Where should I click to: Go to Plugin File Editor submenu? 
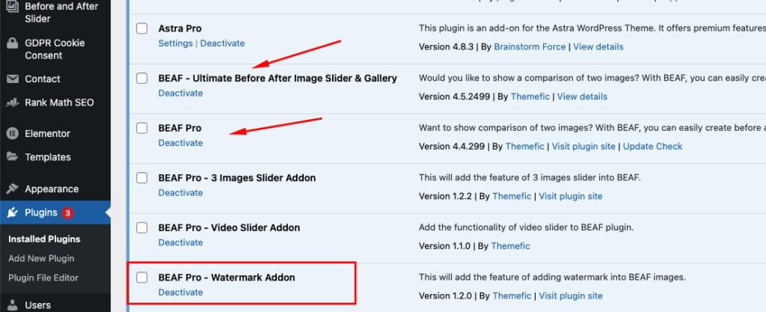43,278
